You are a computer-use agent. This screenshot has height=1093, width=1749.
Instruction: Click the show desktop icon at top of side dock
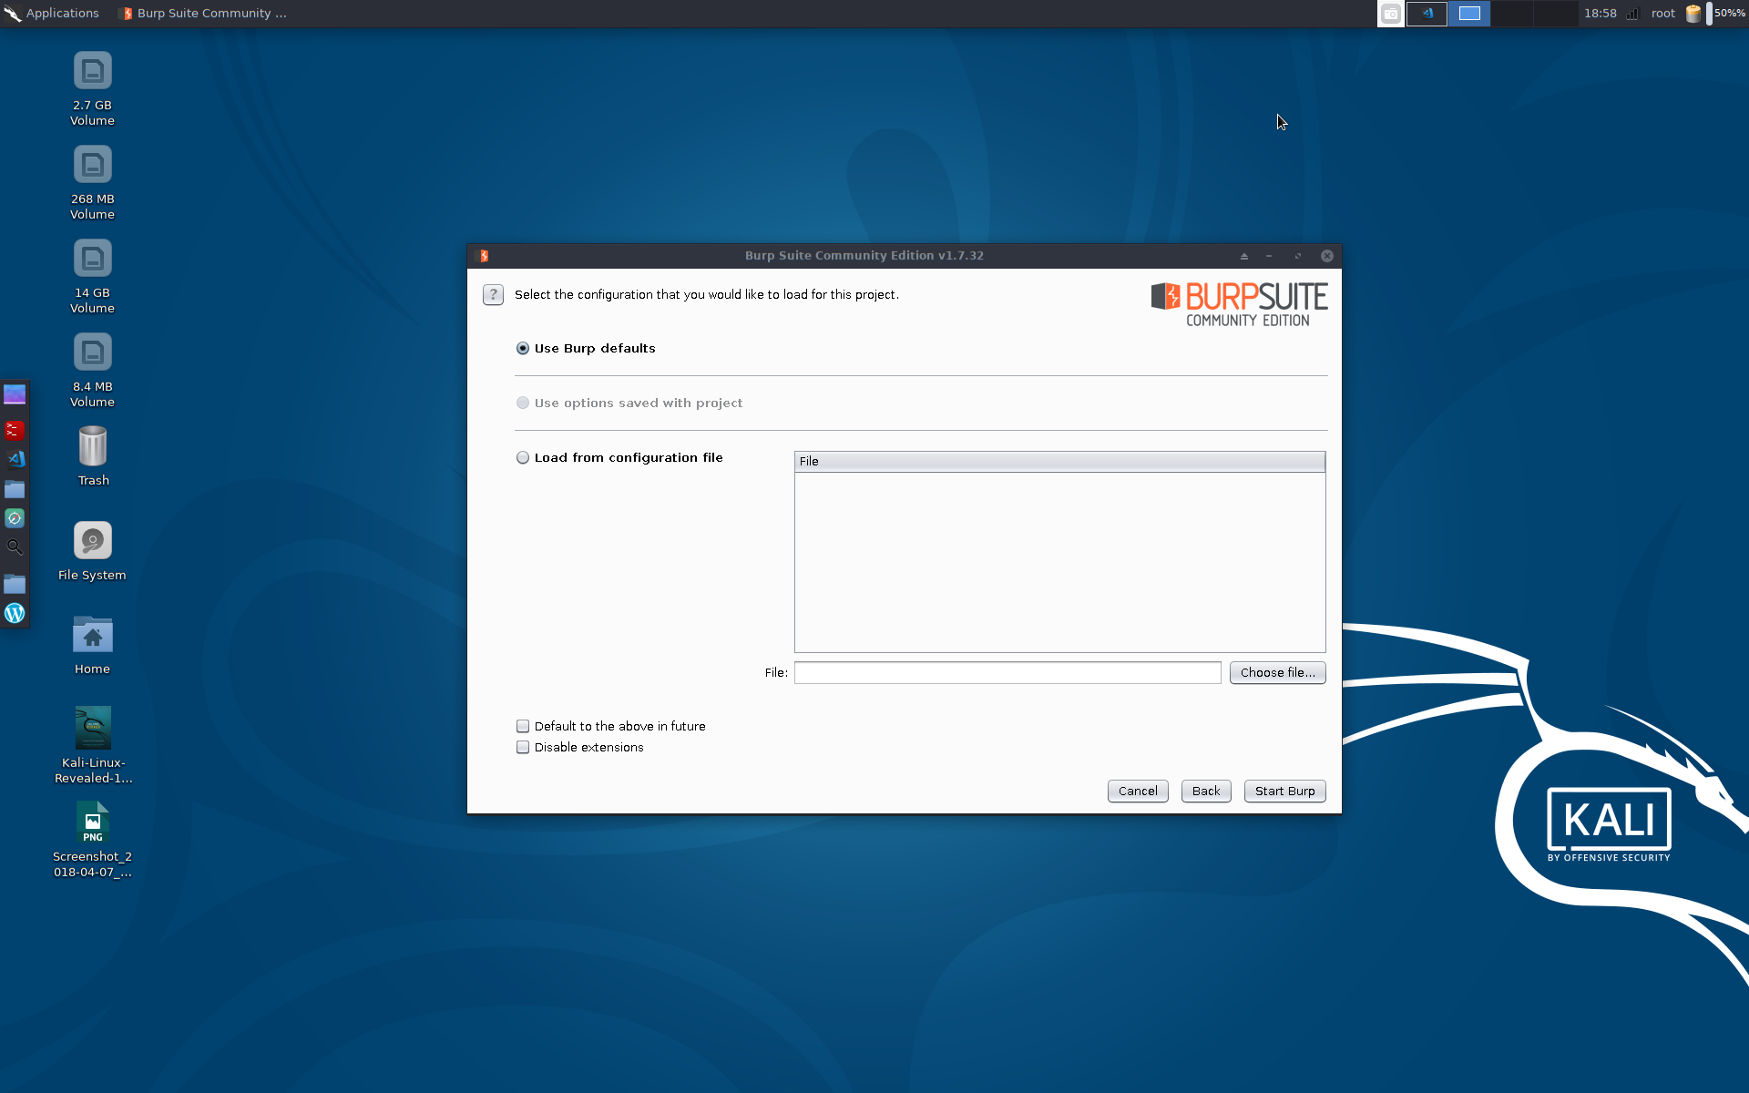(x=15, y=394)
